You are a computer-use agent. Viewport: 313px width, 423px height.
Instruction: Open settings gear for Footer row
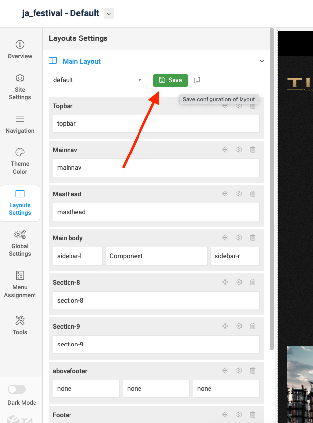point(239,415)
